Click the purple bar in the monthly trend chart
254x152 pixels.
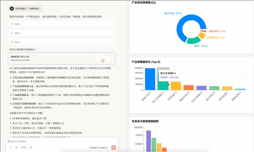click(x=149, y=141)
